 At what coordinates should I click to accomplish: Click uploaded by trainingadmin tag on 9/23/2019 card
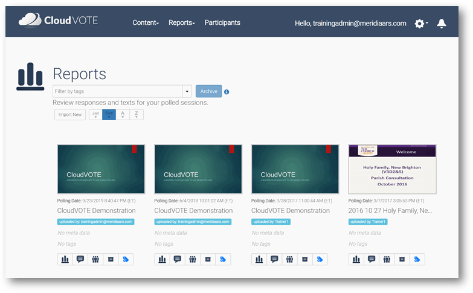[x=95, y=222]
